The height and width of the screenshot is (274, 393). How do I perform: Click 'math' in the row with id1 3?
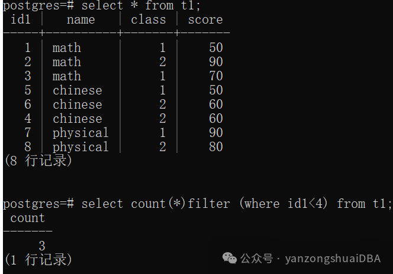(x=67, y=76)
